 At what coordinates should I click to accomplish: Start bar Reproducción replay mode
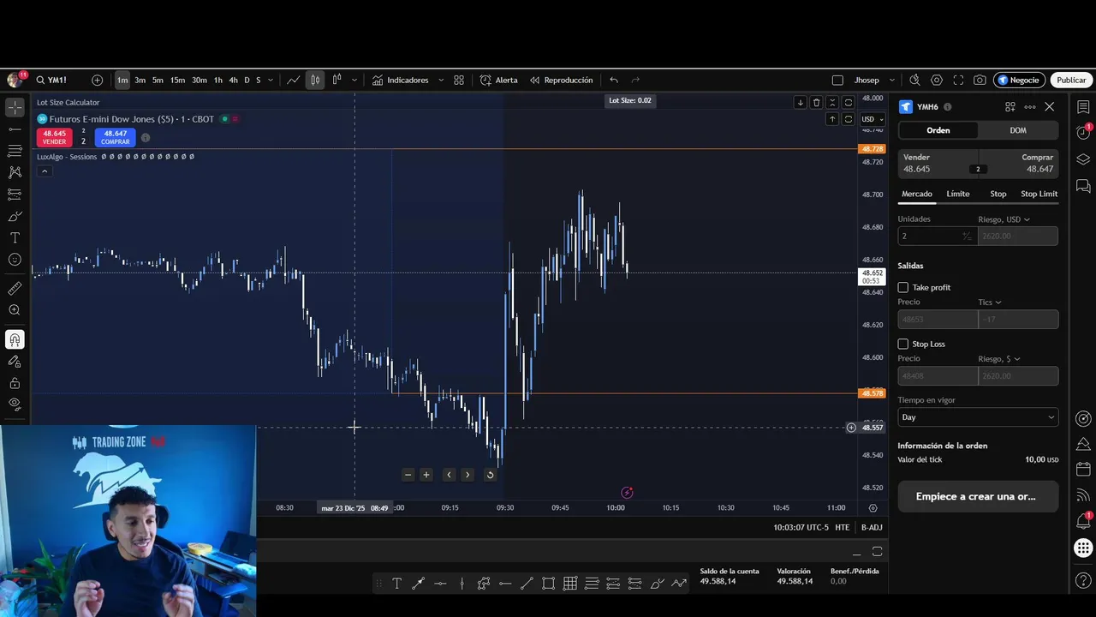(561, 80)
